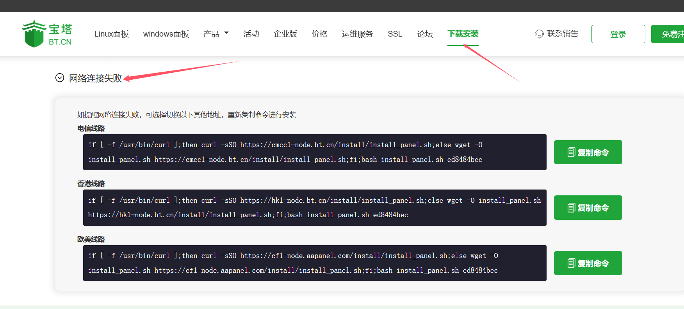
Task: Visit the 论坛 link
Action: [x=425, y=34]
